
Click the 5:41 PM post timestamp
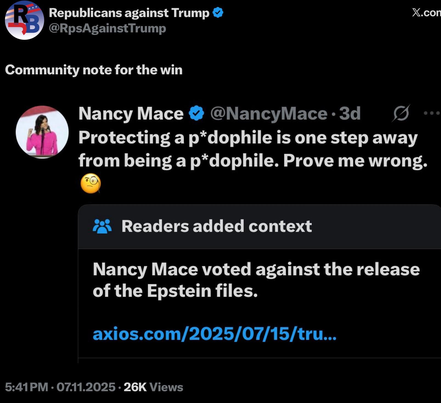[x=26, y=387]
